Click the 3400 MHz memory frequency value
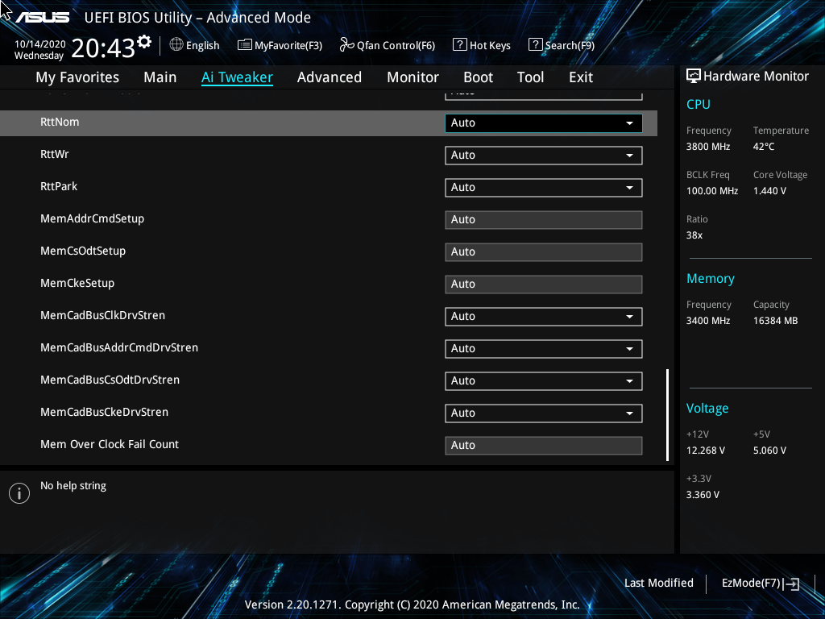825x619 pixels. pyautogui.click(x=708, y=321)
